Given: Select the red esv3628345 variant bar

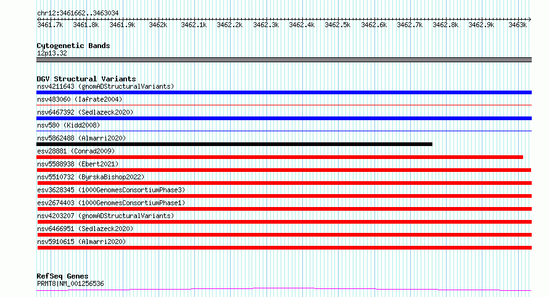Looking at the screenshot, I should click(x=284, y=196).
